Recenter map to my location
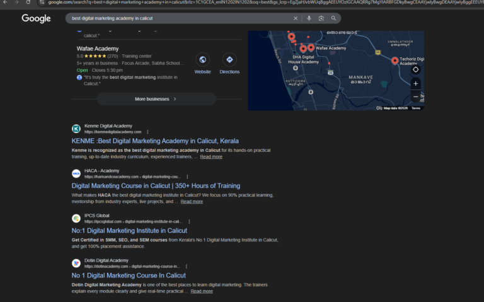The image size is (484, 302). tap(415, 69)
